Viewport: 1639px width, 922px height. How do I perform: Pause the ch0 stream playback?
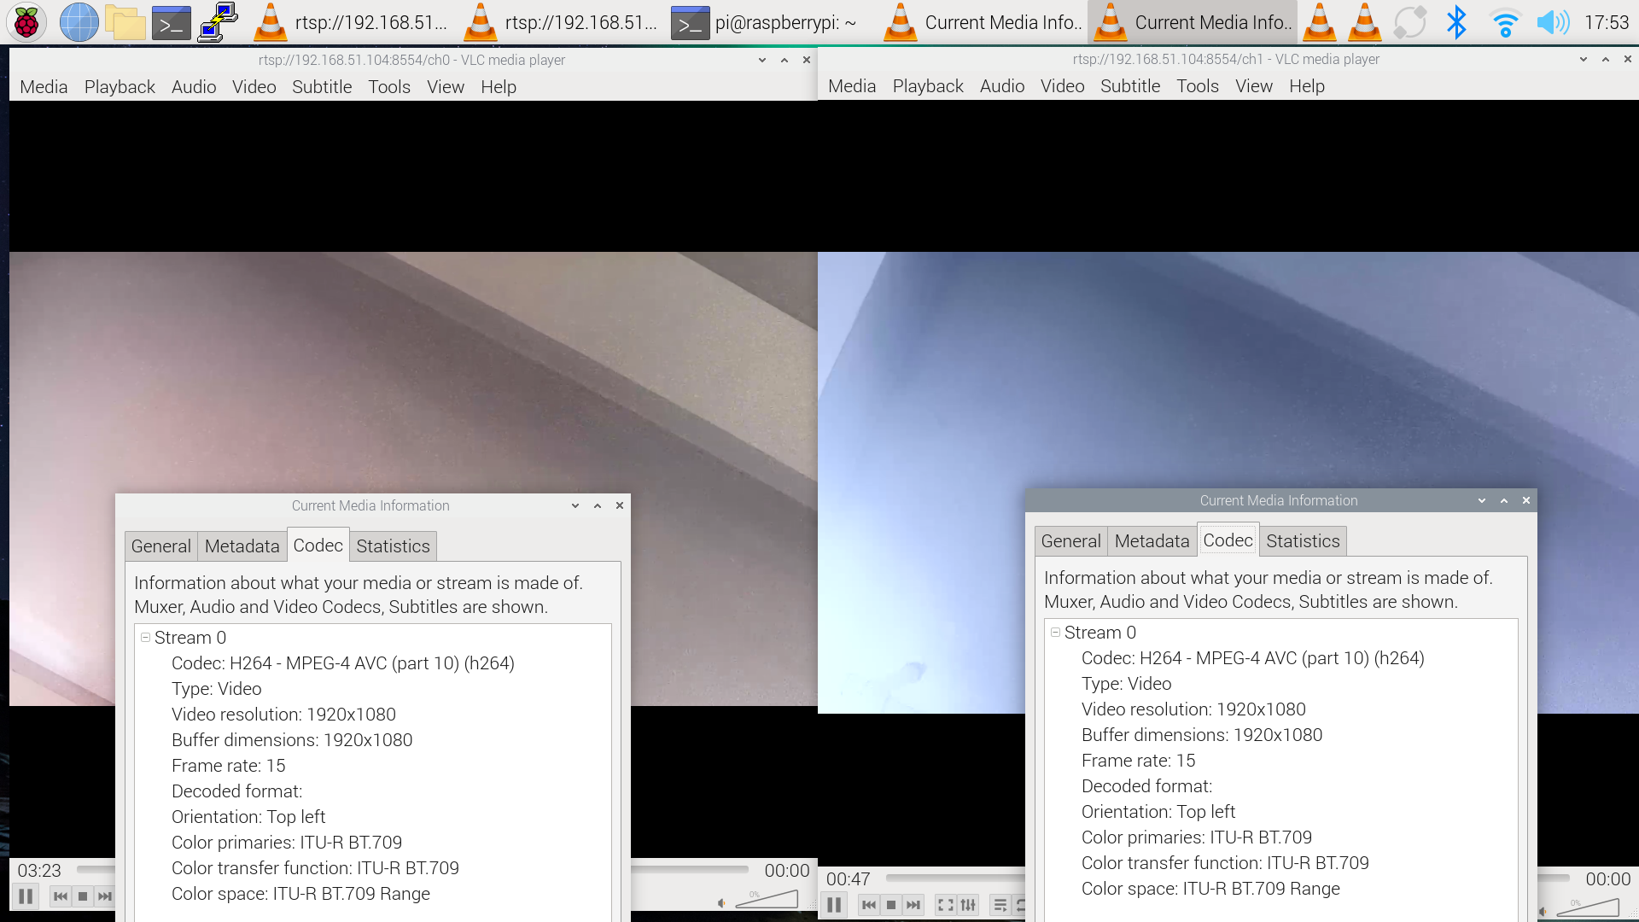tap(26, 896)
